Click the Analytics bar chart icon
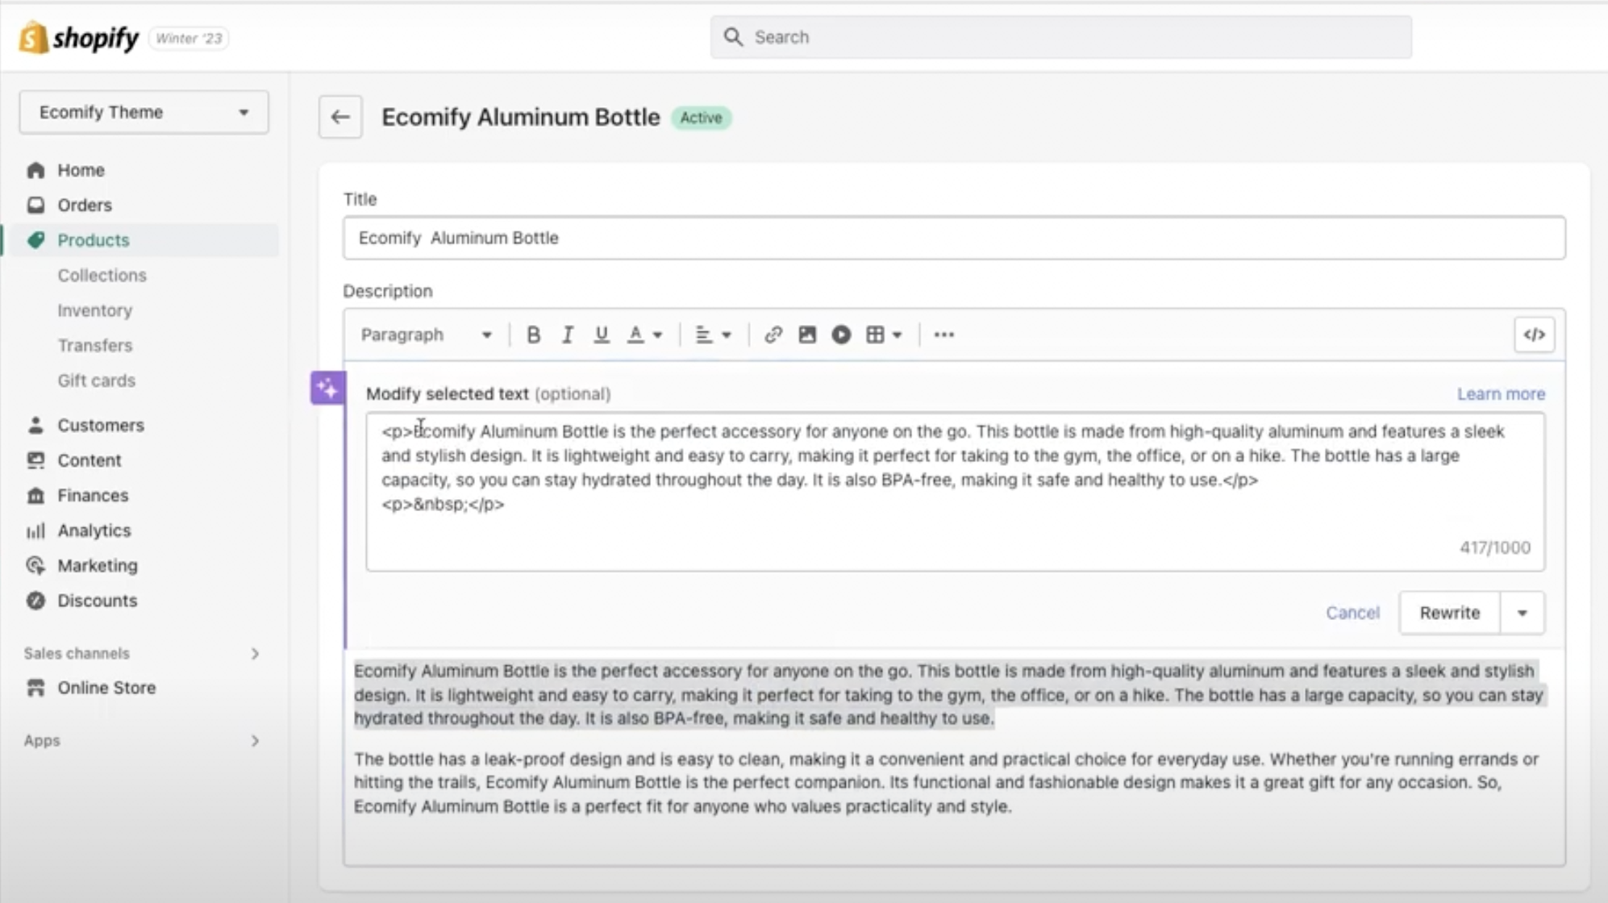Screen dimensions: 1608x903 point(35,531)
